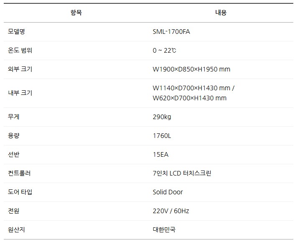Click the shelf count 15EA
This screenshot has height=242, width=300.
161,155
